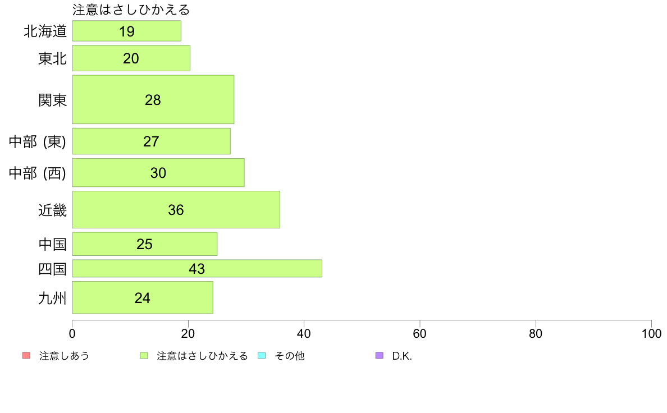
Task: Click the 注意しあう legend text
Action: (64, 356)
